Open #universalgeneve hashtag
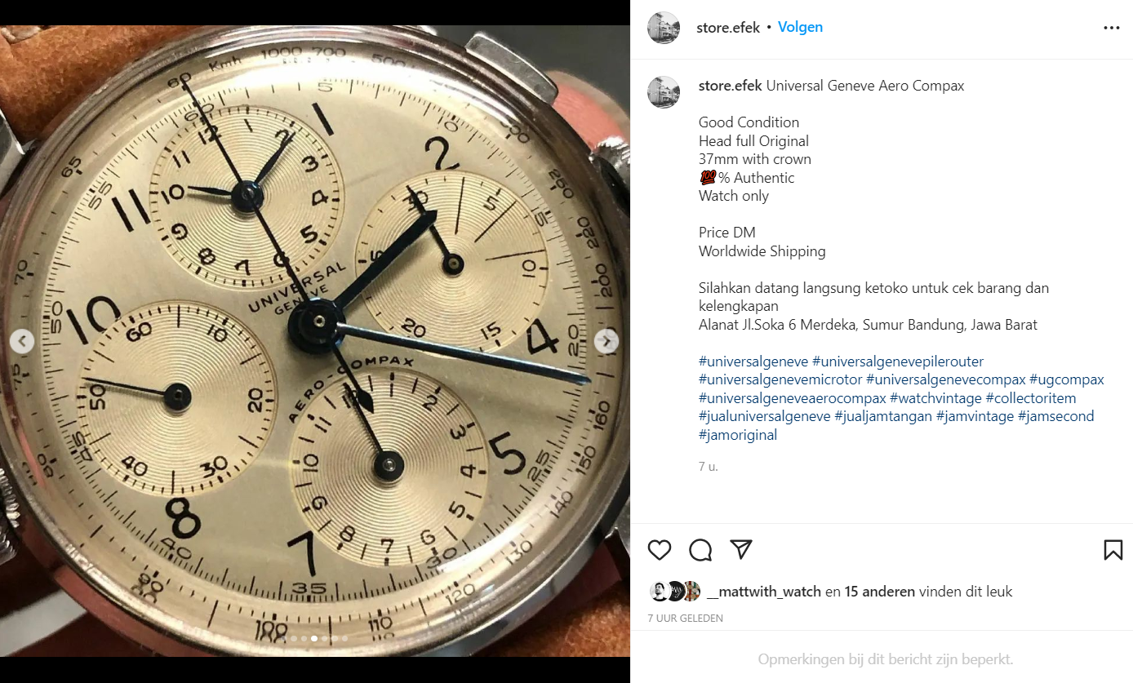Screen dimensions: 1133x683 (x=753, y=361)
